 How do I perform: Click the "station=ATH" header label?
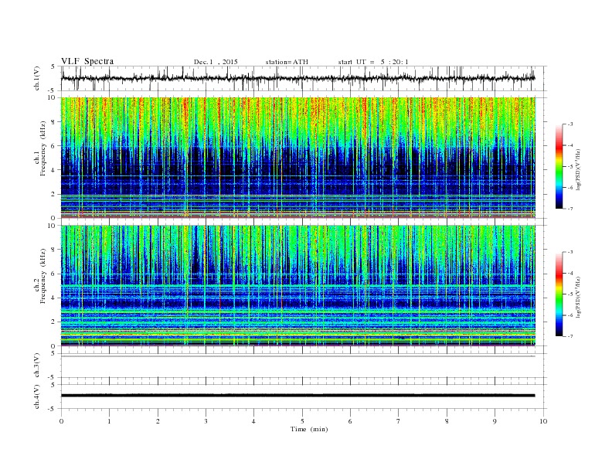click(x=287, y=62)
